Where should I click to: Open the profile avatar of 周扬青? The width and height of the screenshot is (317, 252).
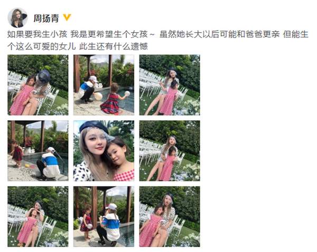[17, 18]
